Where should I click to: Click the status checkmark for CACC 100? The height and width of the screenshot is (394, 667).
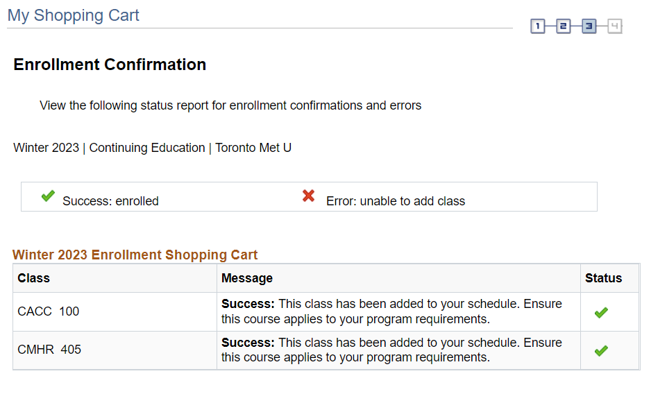click(x=601, y=313)
